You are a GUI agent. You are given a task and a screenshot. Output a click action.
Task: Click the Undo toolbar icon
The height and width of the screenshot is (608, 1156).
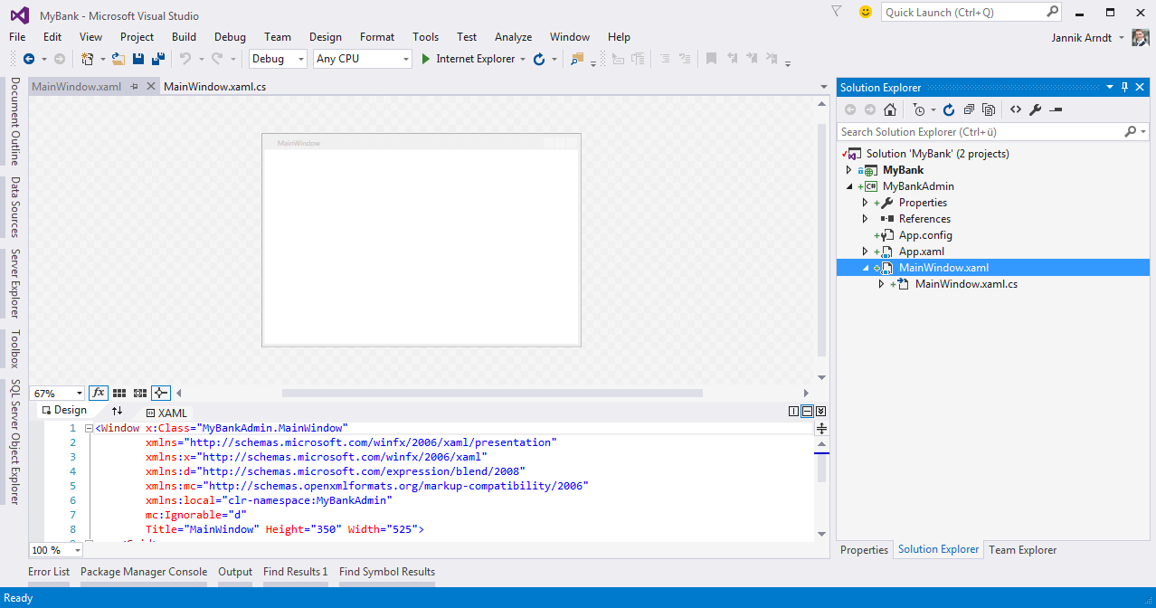pyautogui.click(x=185, y=59)
